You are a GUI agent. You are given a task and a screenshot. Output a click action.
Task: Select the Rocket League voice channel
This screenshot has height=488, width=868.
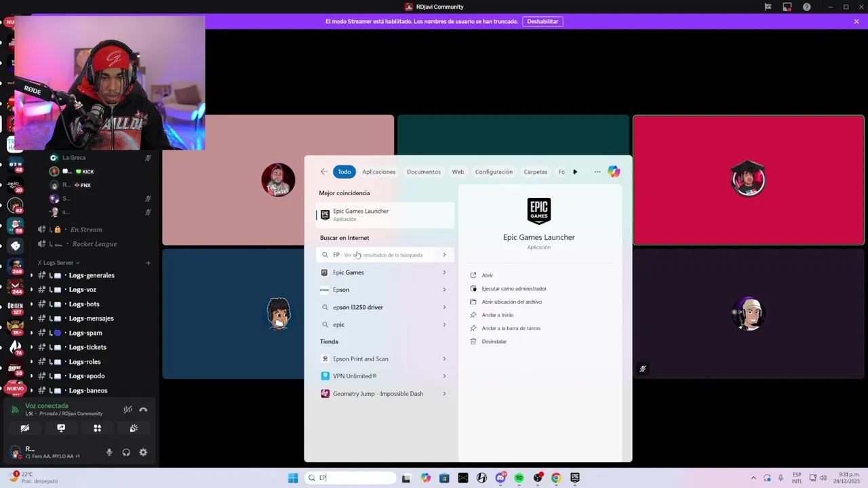tap(95, 244)
